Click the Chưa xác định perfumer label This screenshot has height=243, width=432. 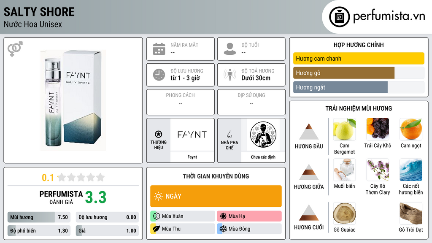[x=263, y=157]
